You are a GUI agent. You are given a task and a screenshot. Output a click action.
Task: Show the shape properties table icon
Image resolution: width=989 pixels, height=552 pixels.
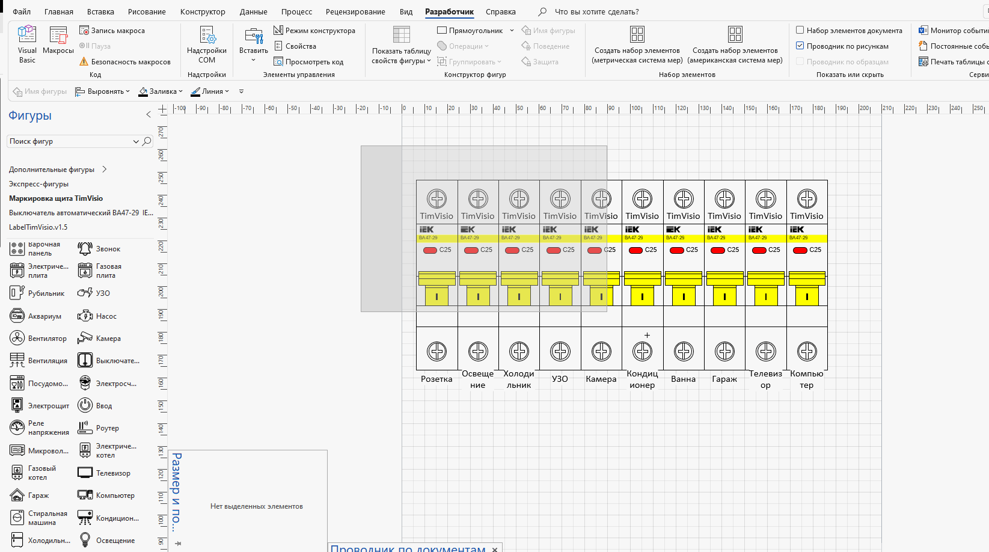[x=401, y=34]
